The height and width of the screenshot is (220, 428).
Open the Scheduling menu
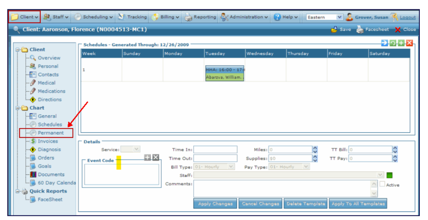94,17
